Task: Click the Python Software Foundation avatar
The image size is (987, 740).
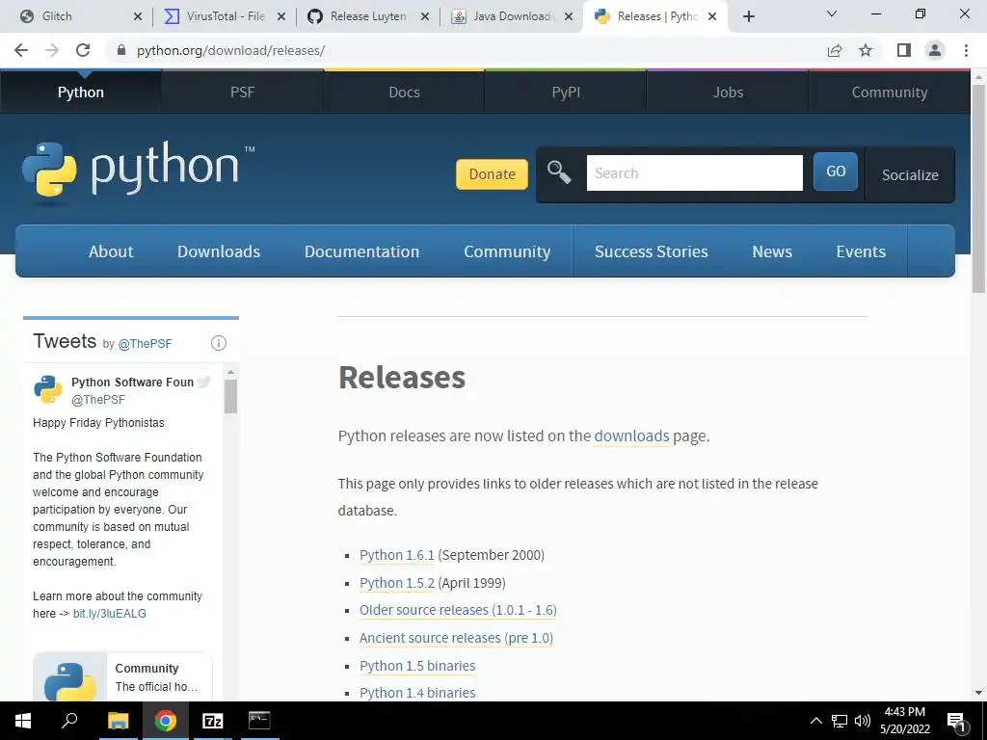Action: tap(48, 389)
